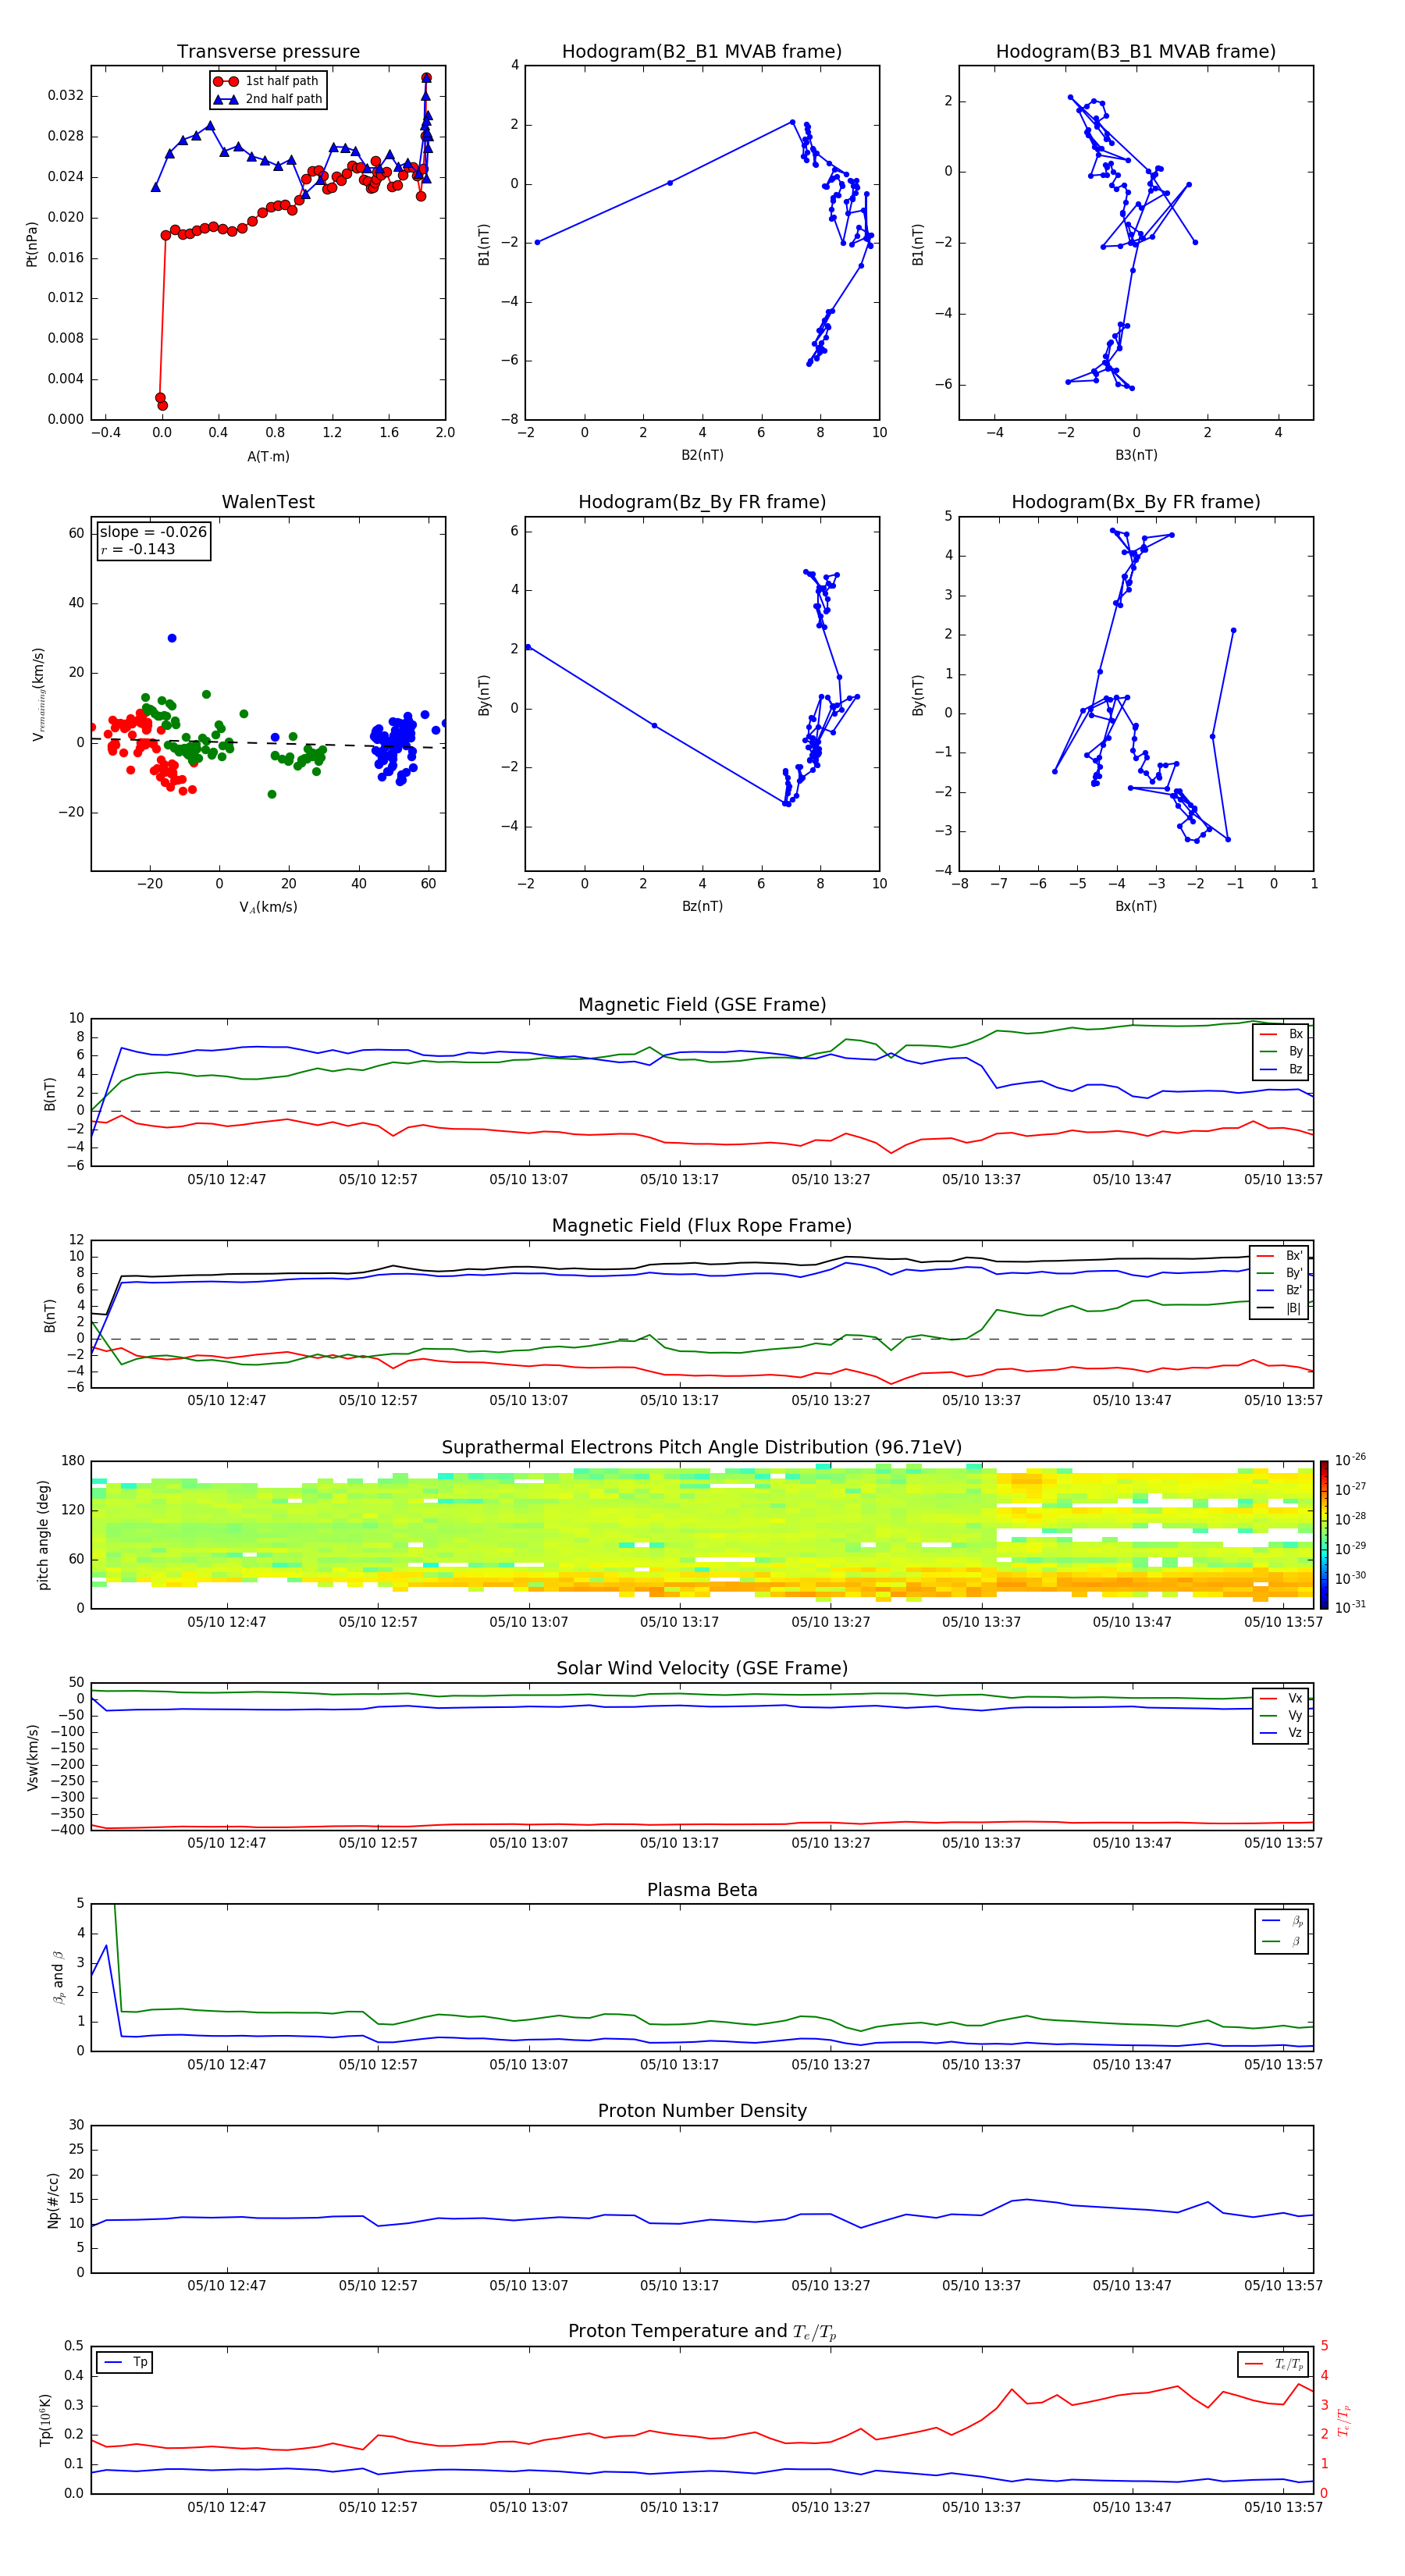Image resolution: width=1405 pixels, height=2576 pixels.
Task: Click the "Magnetic Field (Flux Rope Frame)" title
Action: [x=702, y=1226]
